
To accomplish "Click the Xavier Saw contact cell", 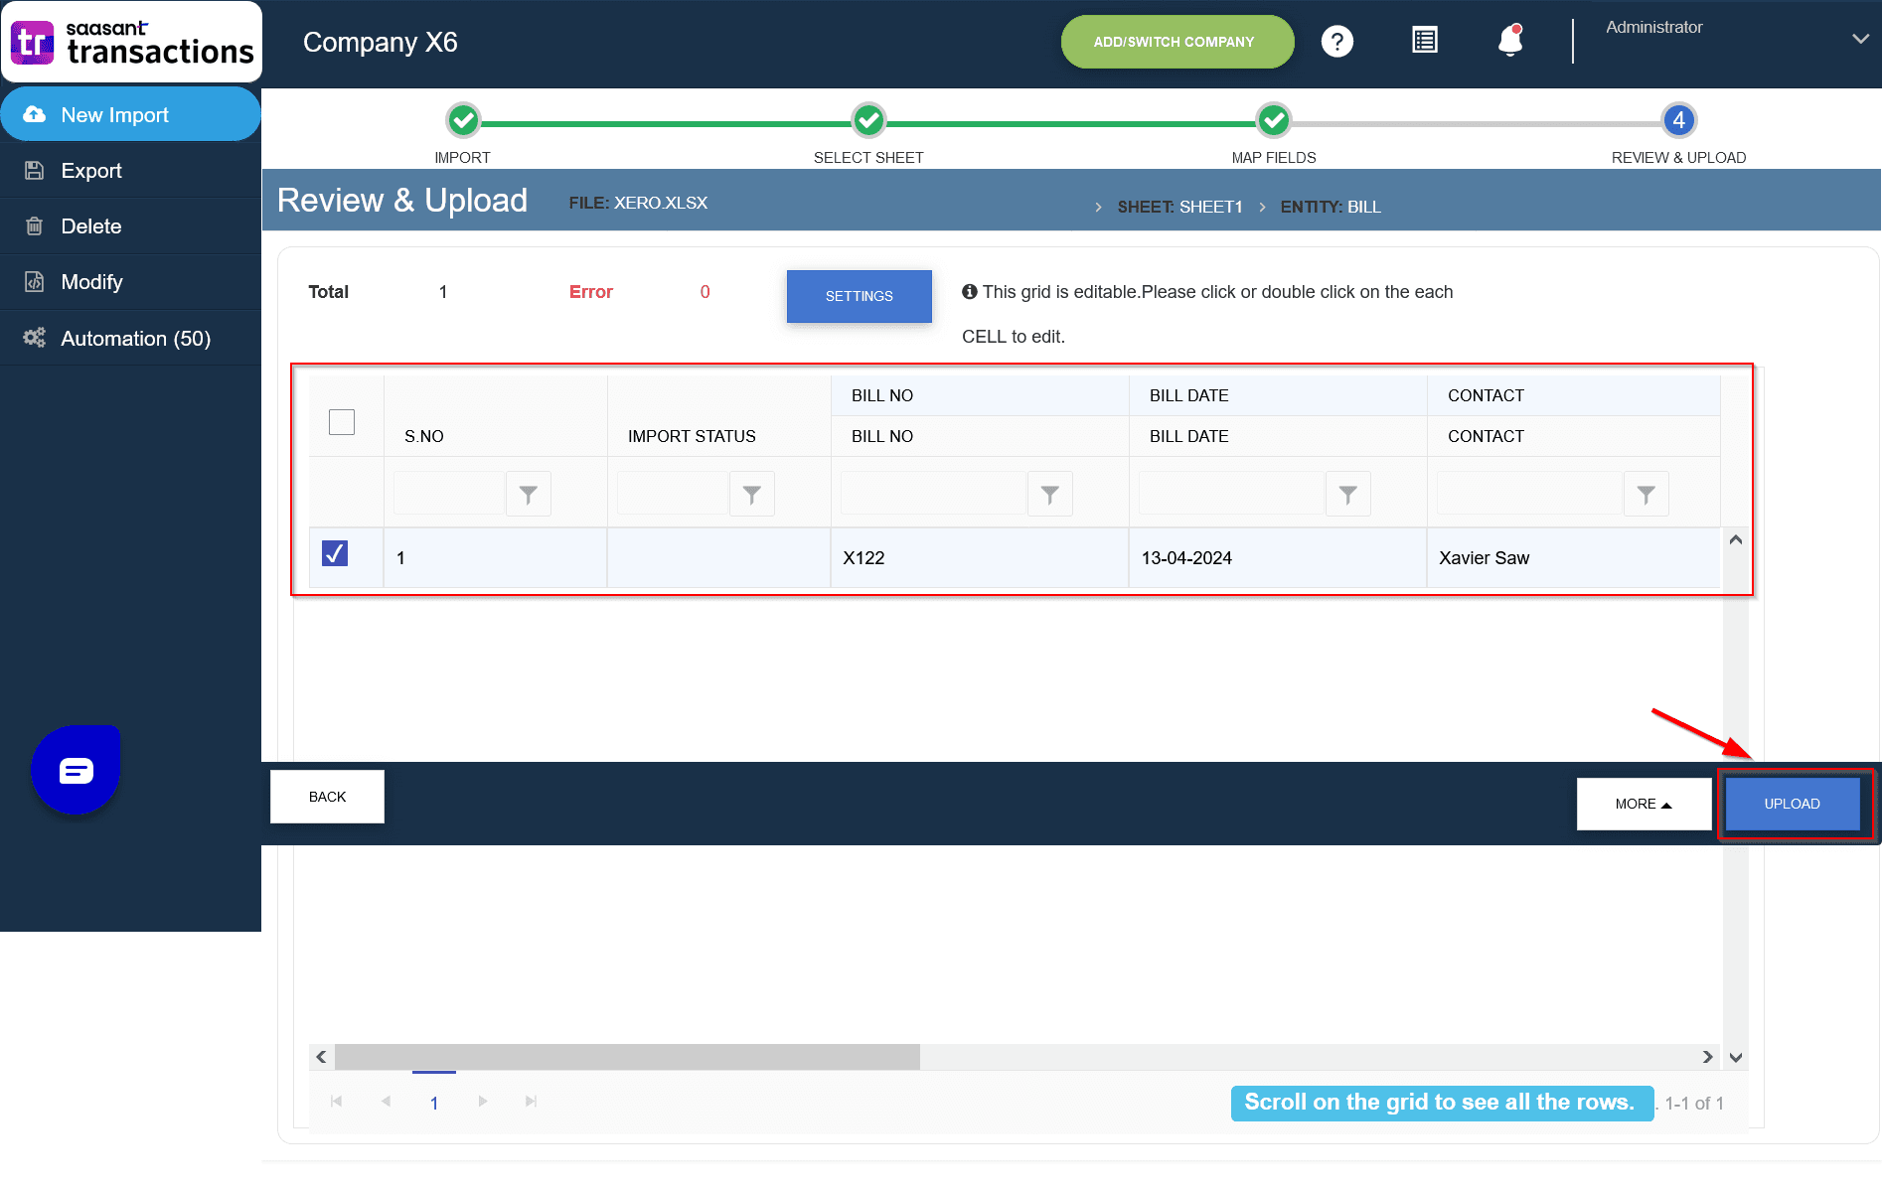I will coord(1574,558).
